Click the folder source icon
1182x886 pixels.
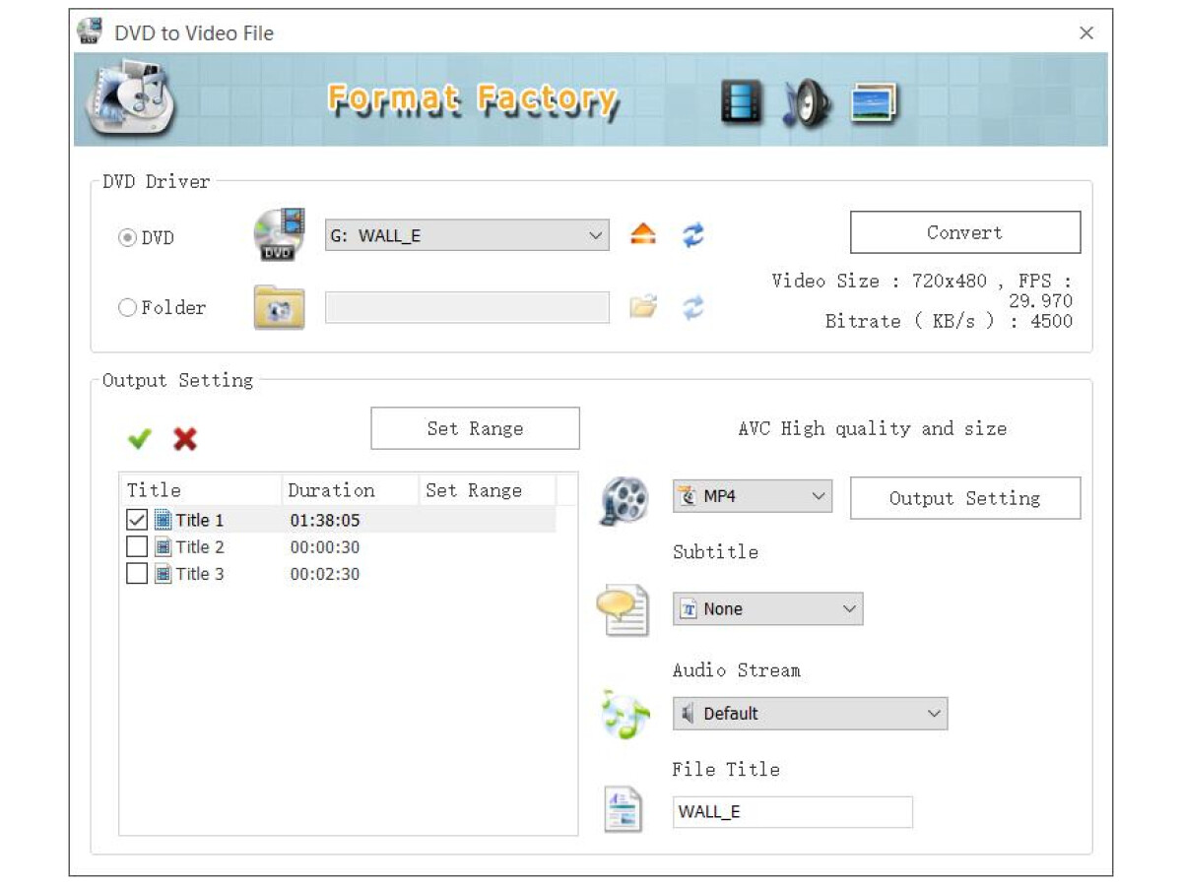coord(279,308)
